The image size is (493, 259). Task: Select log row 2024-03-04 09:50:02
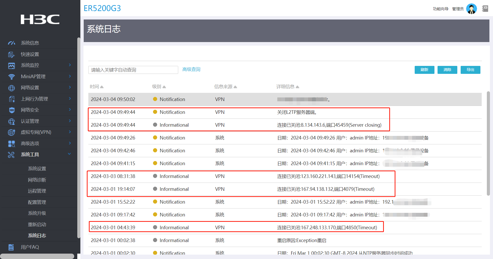tap(285, 99)
